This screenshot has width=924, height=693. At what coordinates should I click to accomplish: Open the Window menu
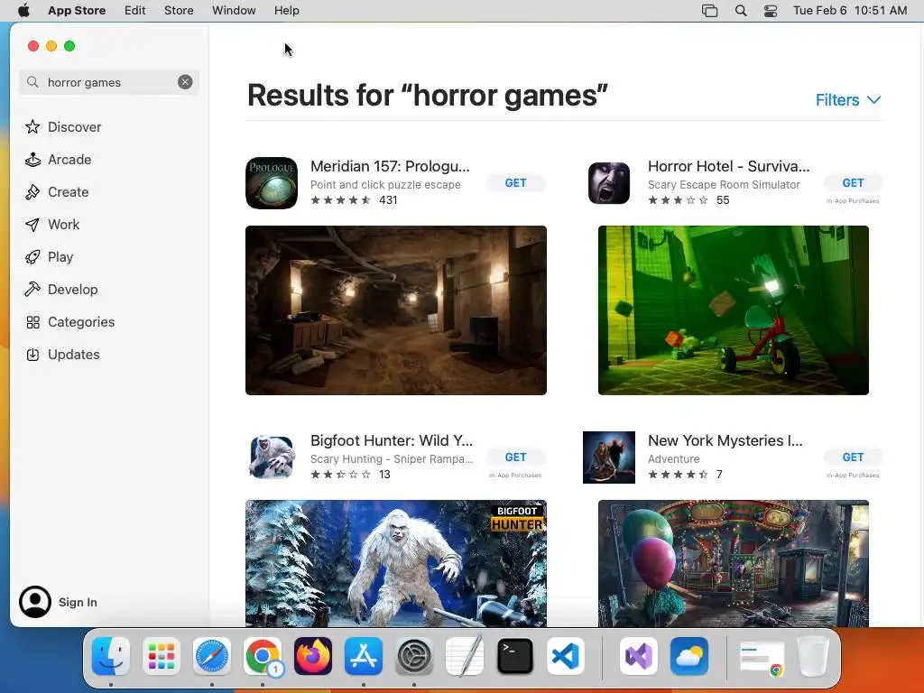pos(234,10)
